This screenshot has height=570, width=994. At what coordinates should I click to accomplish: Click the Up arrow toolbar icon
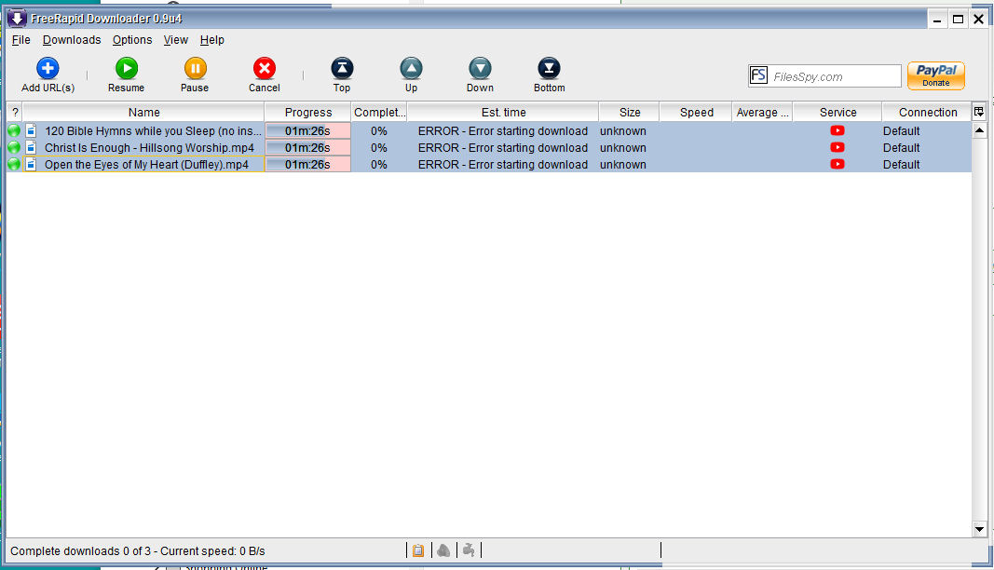tap(411, 69)
